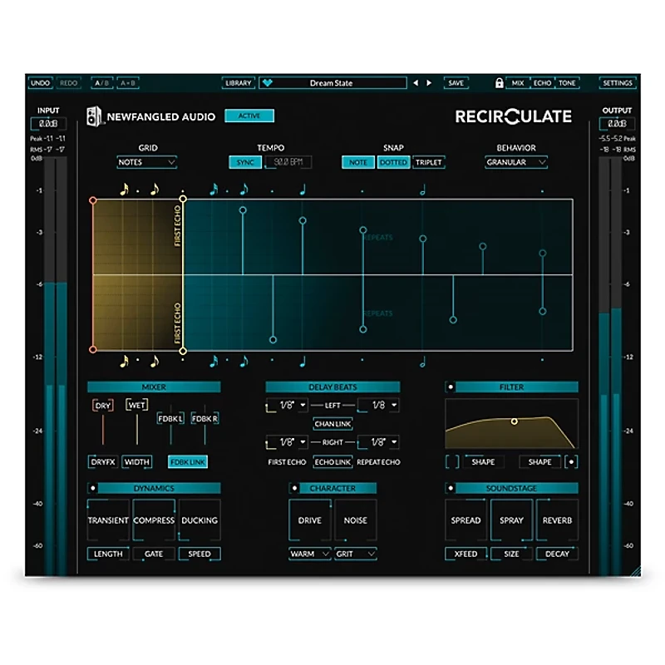Click the A>B copy button
The height and width of the screenshot is (665, 665).
point(128,83)
